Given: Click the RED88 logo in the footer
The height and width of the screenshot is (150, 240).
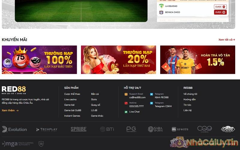Looking at the screenshot, I should point(14,89).
